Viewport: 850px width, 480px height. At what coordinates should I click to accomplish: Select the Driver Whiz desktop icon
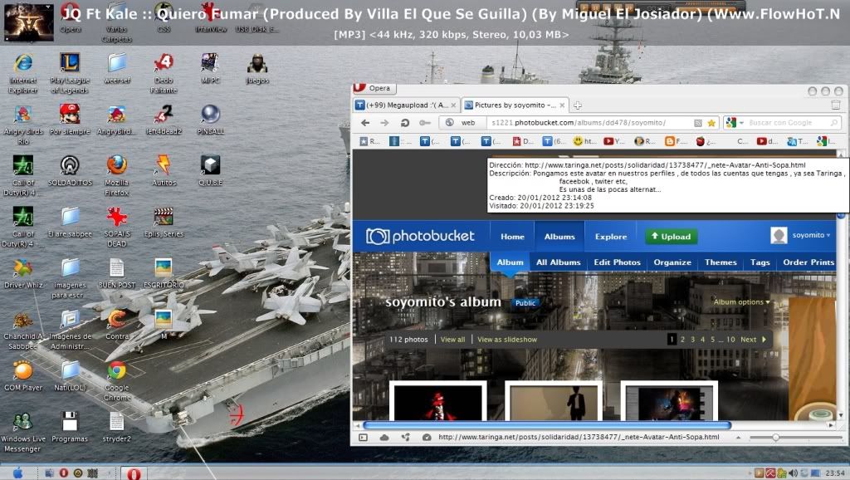[22, 273]
